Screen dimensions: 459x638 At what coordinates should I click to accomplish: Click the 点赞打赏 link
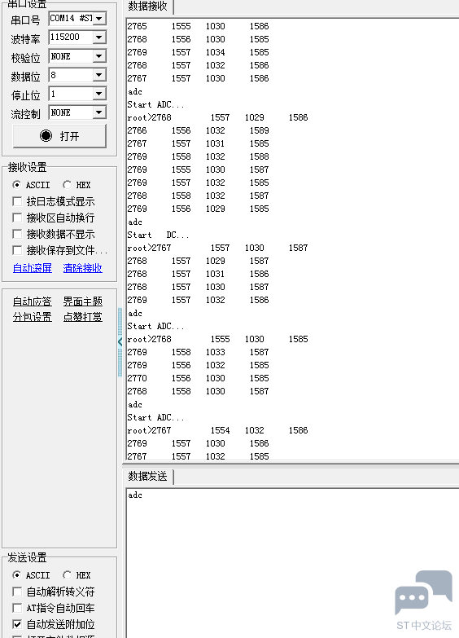[82, 317]
